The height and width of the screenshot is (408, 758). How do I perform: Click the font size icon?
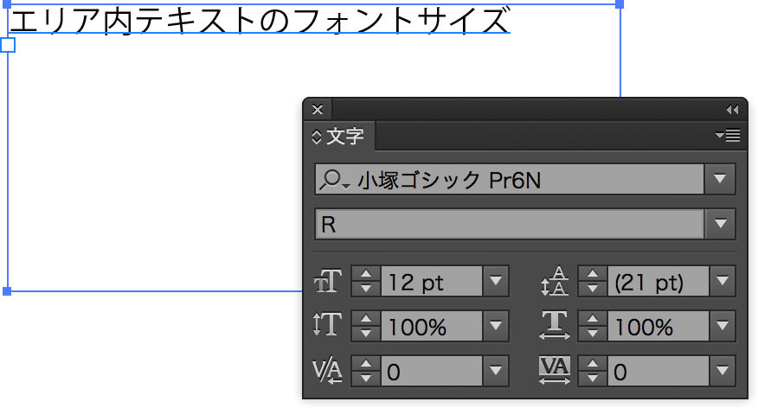coord(328,282)
